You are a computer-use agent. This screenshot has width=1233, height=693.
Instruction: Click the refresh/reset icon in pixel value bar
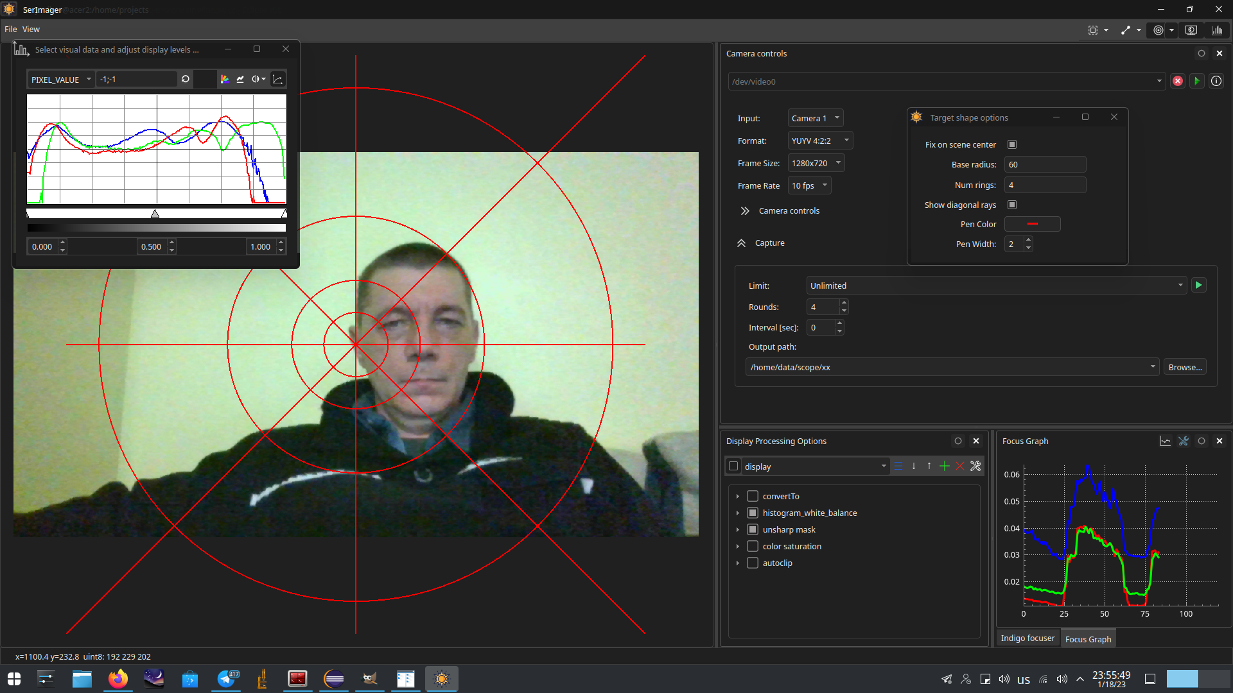pyautogui.click(x=184, y=79)
